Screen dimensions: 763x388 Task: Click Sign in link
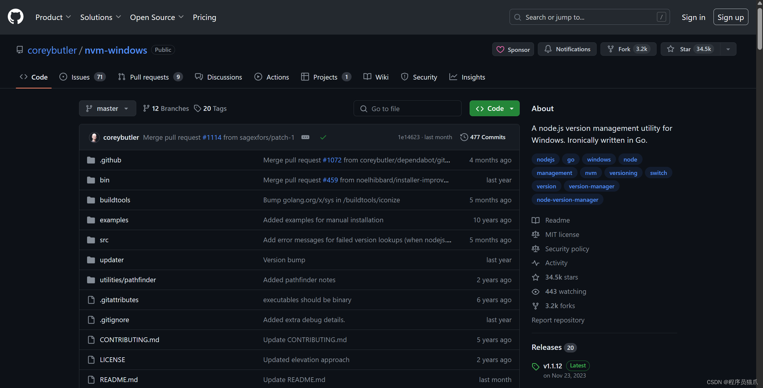[x=694, y=17]
